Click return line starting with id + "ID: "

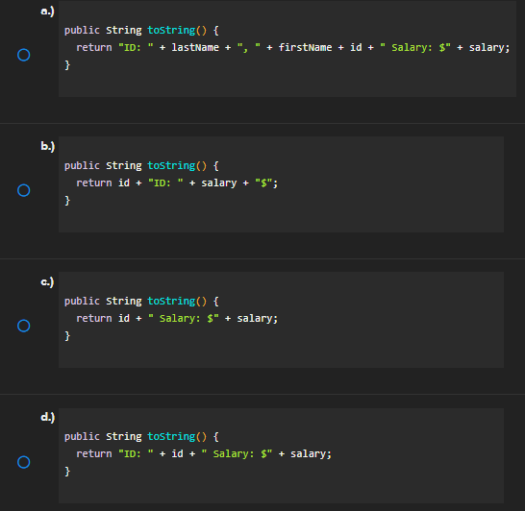177,182
